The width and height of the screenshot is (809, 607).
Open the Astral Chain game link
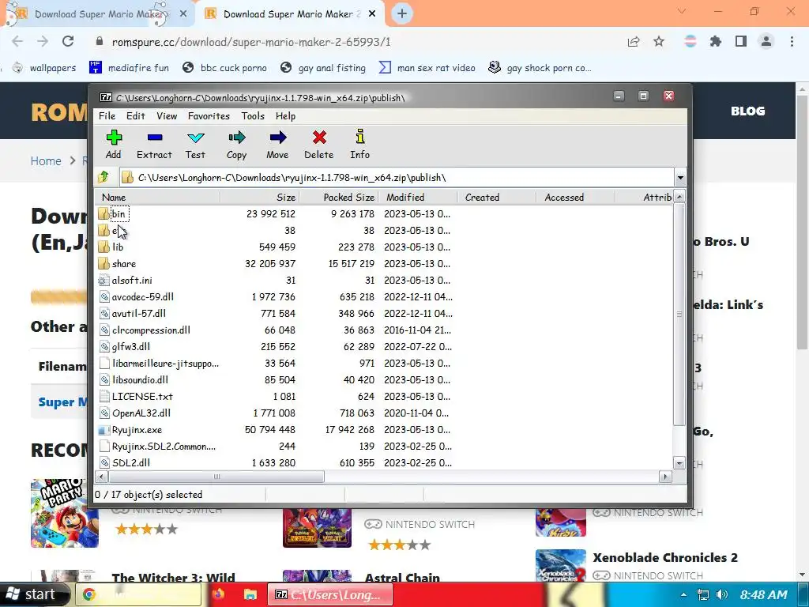tap(402, 578)
